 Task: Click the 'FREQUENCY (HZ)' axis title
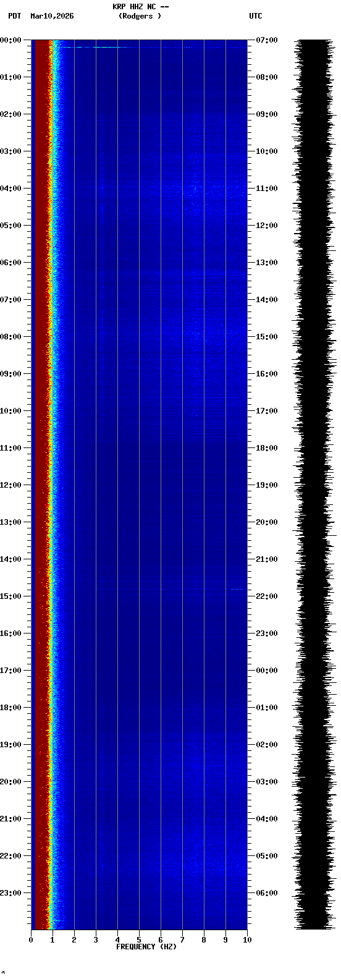[146, 947]
